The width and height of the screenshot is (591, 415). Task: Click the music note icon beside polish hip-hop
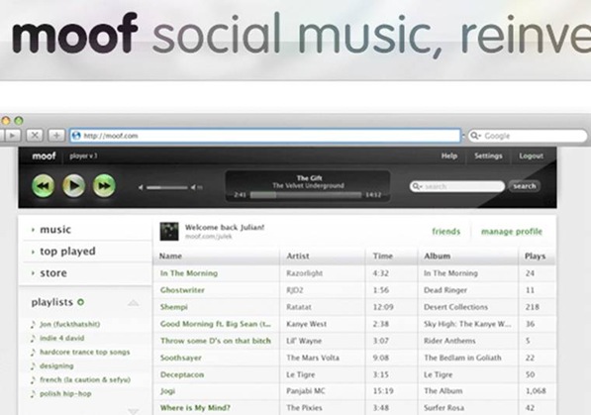pos(34,394)
